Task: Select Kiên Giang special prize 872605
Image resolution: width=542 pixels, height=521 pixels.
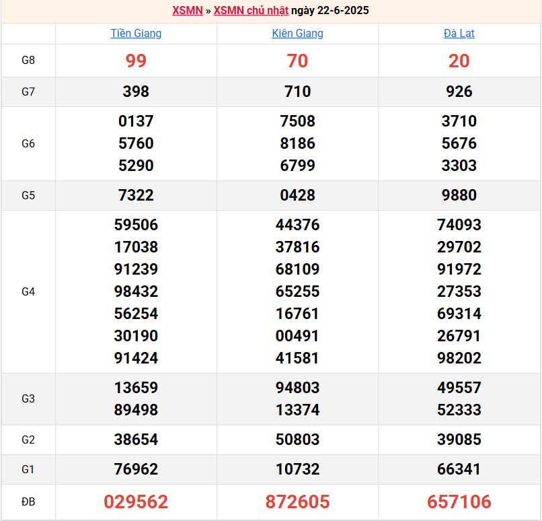Action: [297, 501]
